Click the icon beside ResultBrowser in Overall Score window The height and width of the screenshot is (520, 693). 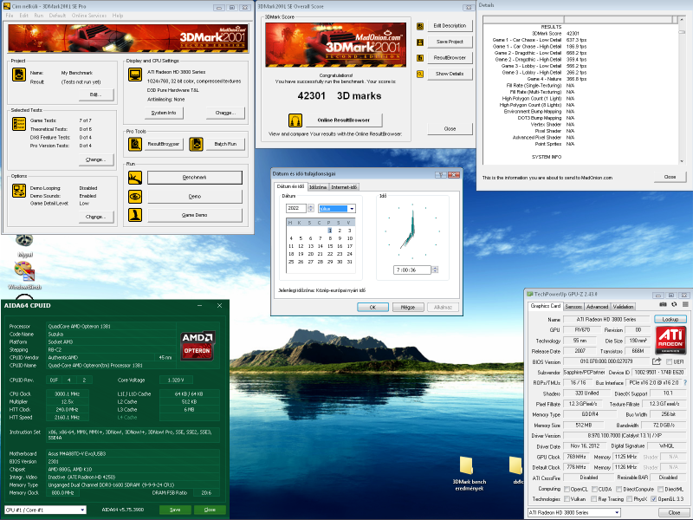(x=420, y=58)
